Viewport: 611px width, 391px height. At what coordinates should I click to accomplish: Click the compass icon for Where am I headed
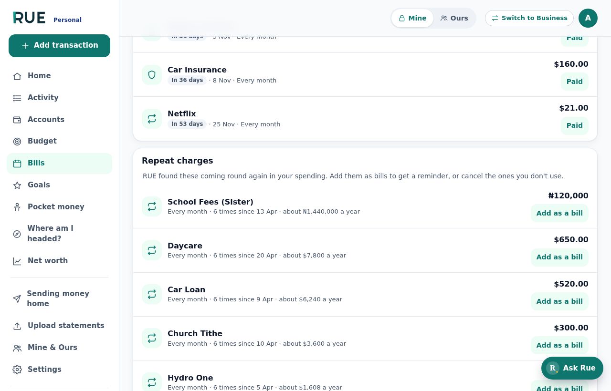pyautogui.click(x=17, y=234)
